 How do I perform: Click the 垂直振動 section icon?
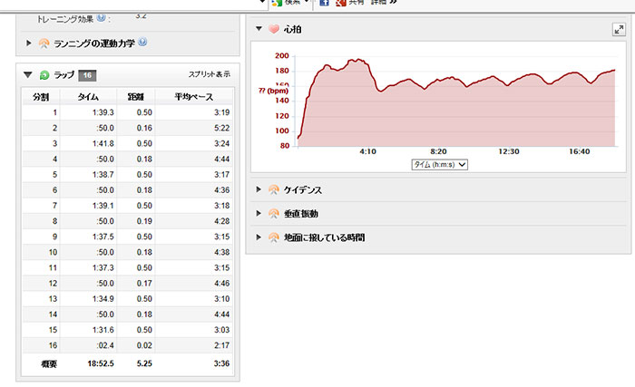273,214
